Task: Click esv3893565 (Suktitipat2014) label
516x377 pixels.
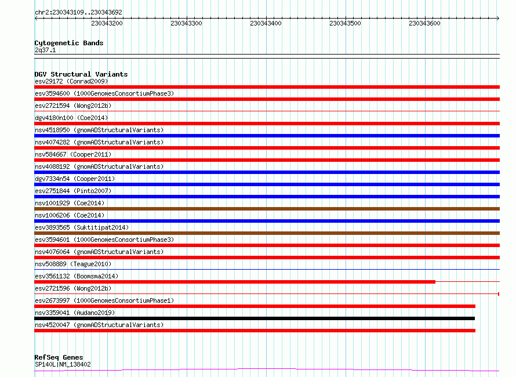Action: coord(82,227)
